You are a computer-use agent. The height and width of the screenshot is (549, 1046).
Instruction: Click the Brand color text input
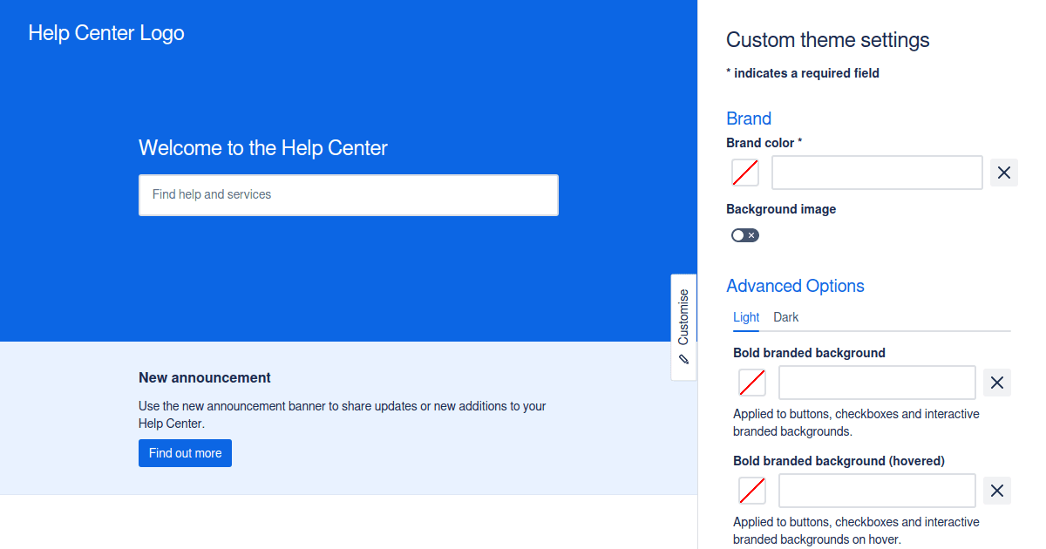876,172
